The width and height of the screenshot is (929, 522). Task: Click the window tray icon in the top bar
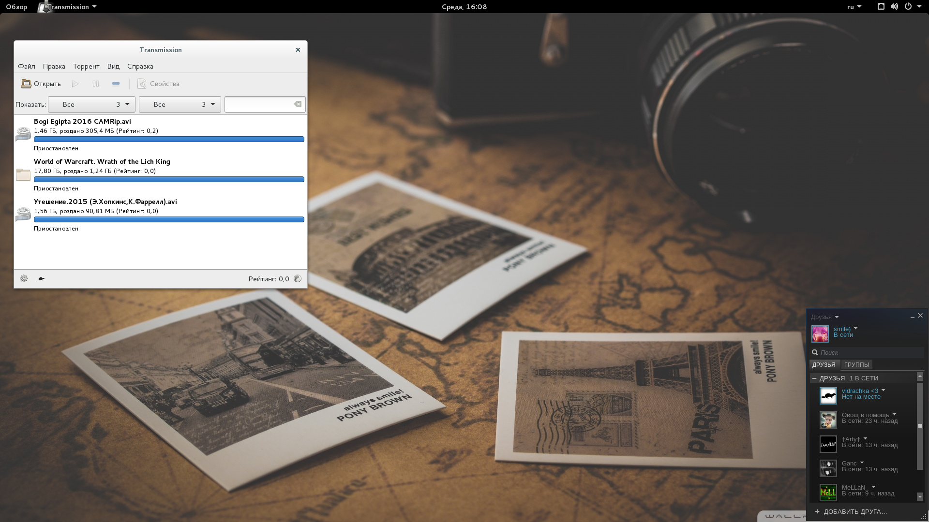coord(881,7)
